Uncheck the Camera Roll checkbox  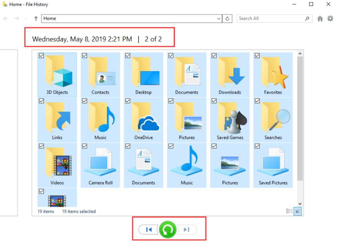(85, 146)
